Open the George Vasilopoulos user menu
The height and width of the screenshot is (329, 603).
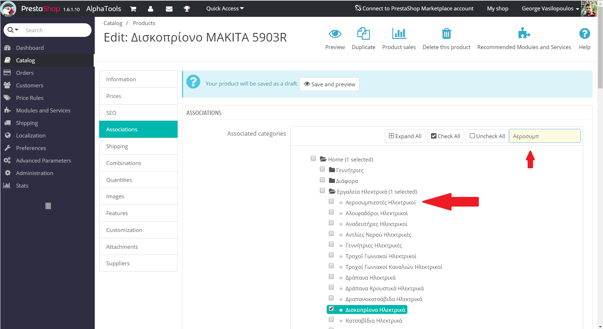click(550, 9)
